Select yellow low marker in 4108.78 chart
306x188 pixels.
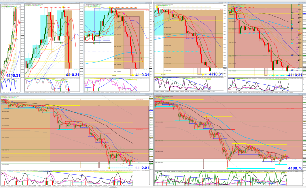pos(227,168)
